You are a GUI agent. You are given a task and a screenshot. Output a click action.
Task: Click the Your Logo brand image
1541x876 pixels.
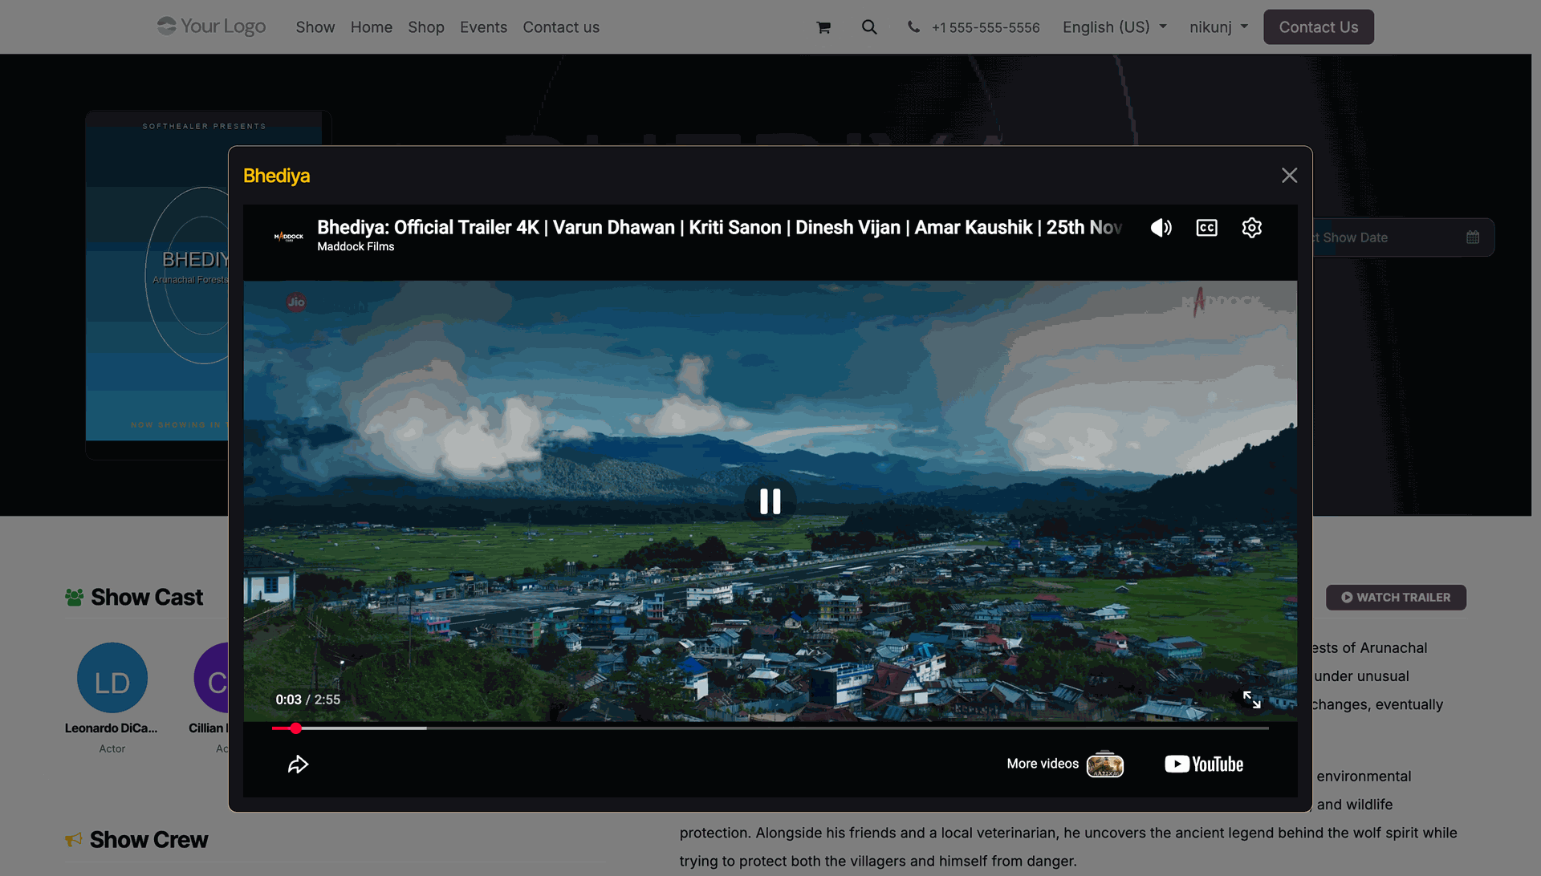coord(212,26)
